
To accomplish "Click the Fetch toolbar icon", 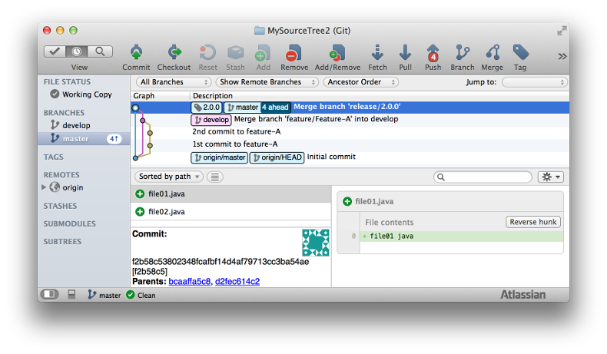I will tap(377, 52).
